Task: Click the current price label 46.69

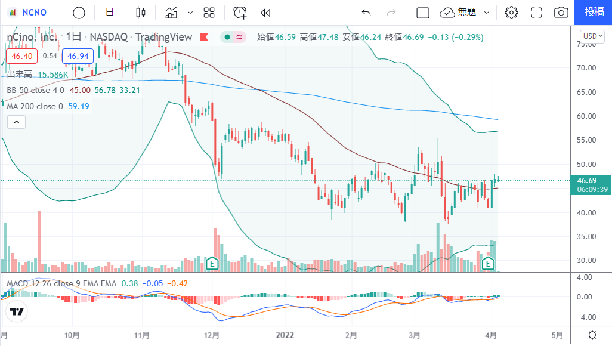Action: tap(591, 185)
